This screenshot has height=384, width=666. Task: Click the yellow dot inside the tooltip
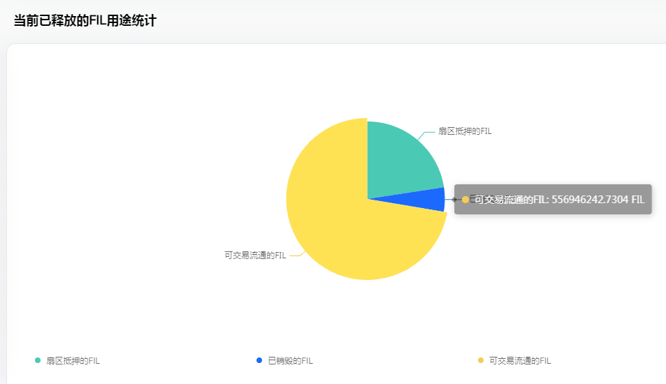point(465,200)
